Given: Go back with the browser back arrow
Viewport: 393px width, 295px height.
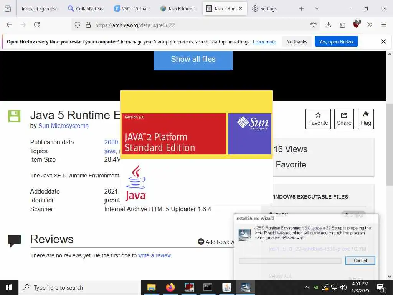Looking at the screenshot, I should [x=9, y=25].
